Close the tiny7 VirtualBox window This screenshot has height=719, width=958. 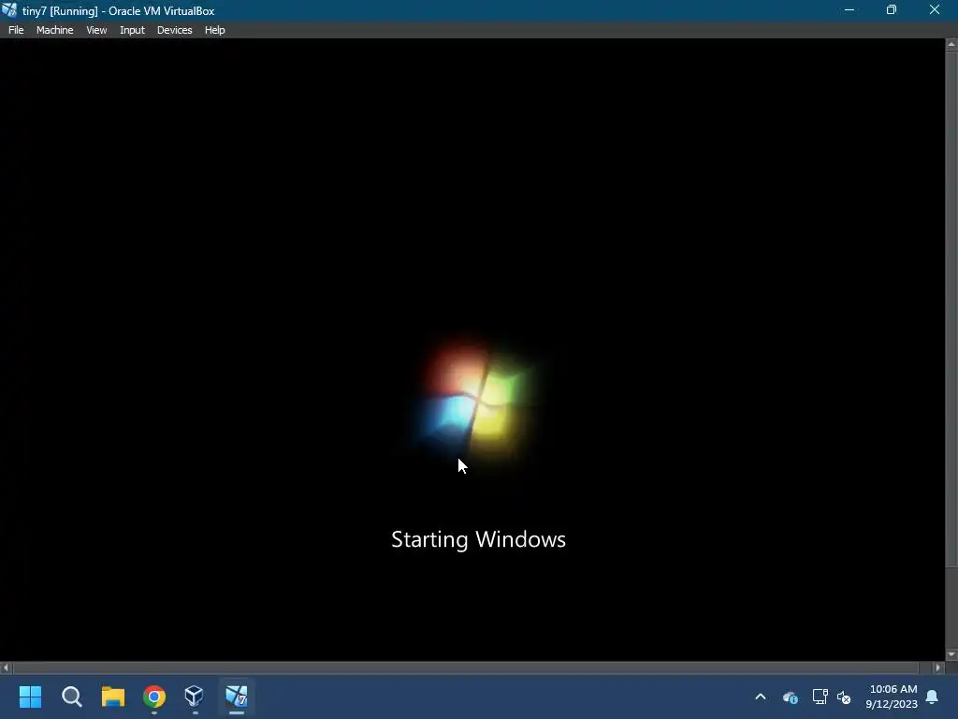coord(935,9)
